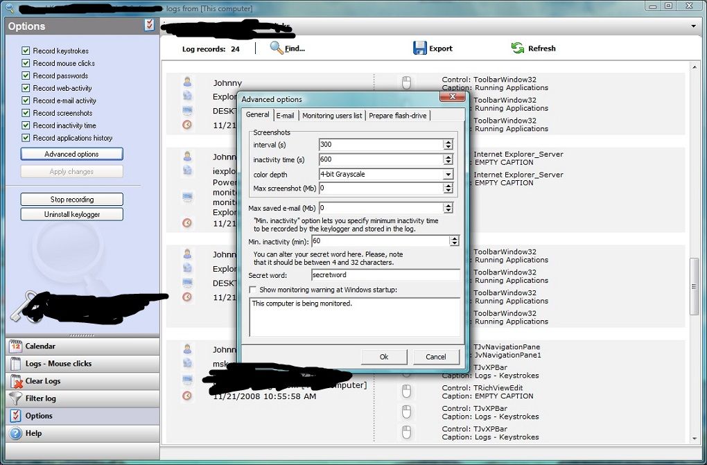This screenshot has width=707, height=465.
Task: Open Help using the question mark icon
Action: (x=15, y=434)
